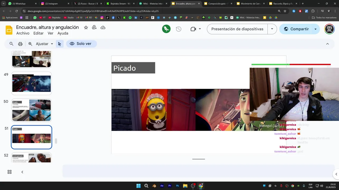This screenshot has width=339, height=190.
Task: Reload the page
Action: coord(16,11)
